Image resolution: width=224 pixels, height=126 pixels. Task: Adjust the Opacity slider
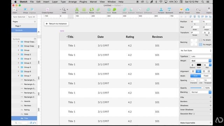(x=196, y=88)
